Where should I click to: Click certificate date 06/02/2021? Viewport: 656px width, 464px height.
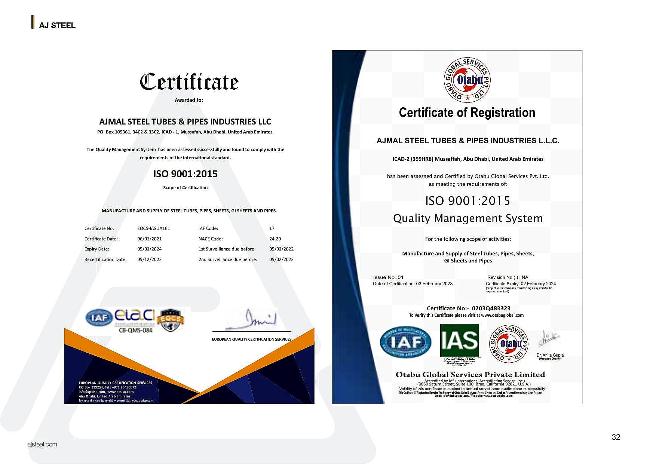pyautogui.click(x=149, y=239)
